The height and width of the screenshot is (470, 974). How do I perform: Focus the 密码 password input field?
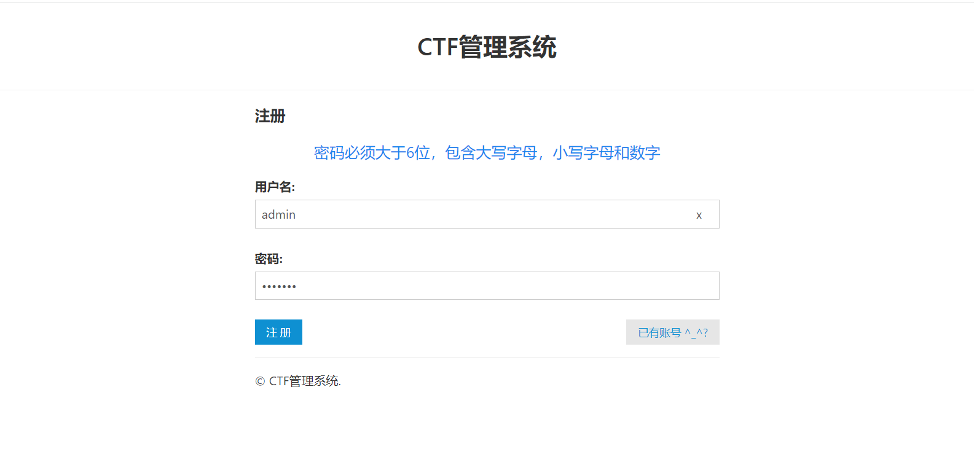point(487,286)
